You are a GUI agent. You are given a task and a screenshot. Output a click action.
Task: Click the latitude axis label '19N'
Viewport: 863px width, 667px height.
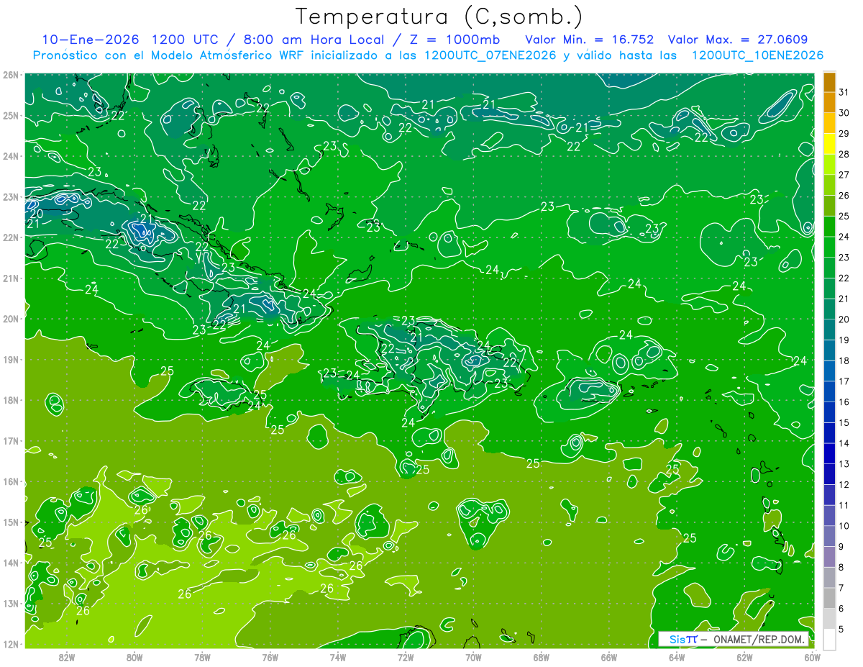tap(11, 360)
